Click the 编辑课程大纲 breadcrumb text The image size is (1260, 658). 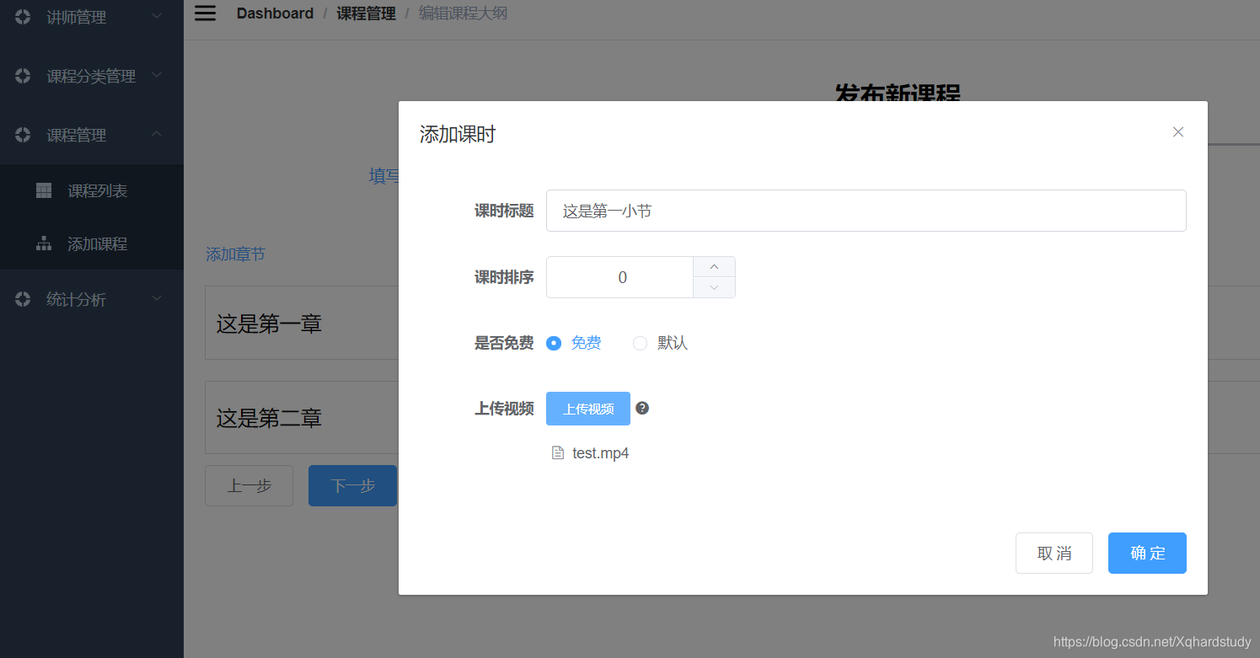(463, 13)
